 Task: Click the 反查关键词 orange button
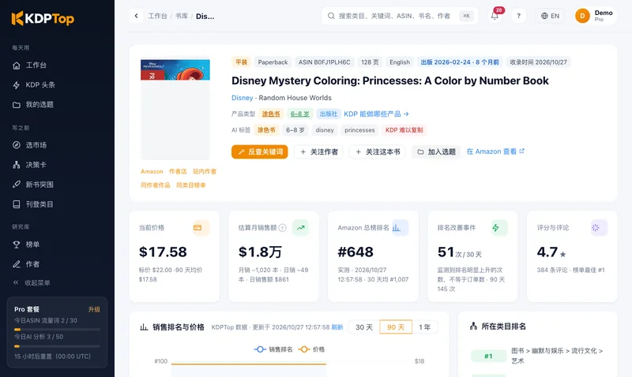click(260, 151)
